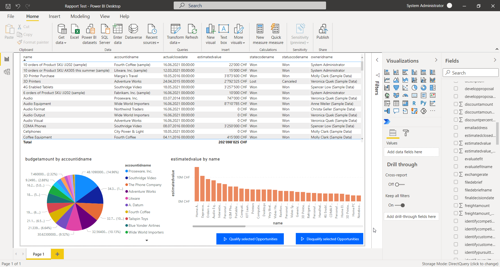Collapse the Visualizations pane chevron
Screen dimensions: 500x267
coord(436,60)
